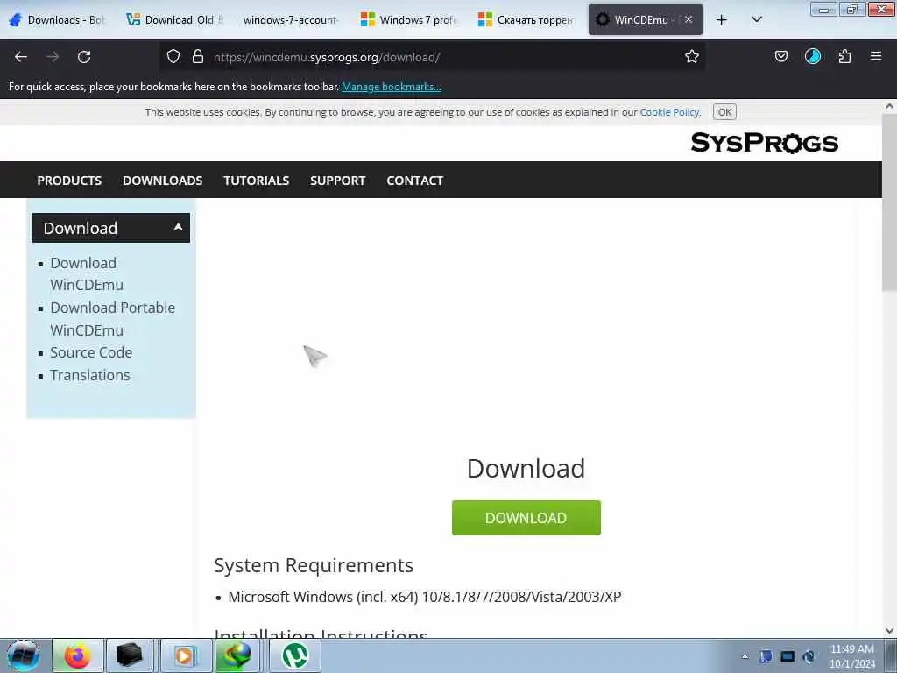Open uTorrent from the taskbar
Image resolution: width=897 pixels, height=673 pixels.
tap(295, 655)
